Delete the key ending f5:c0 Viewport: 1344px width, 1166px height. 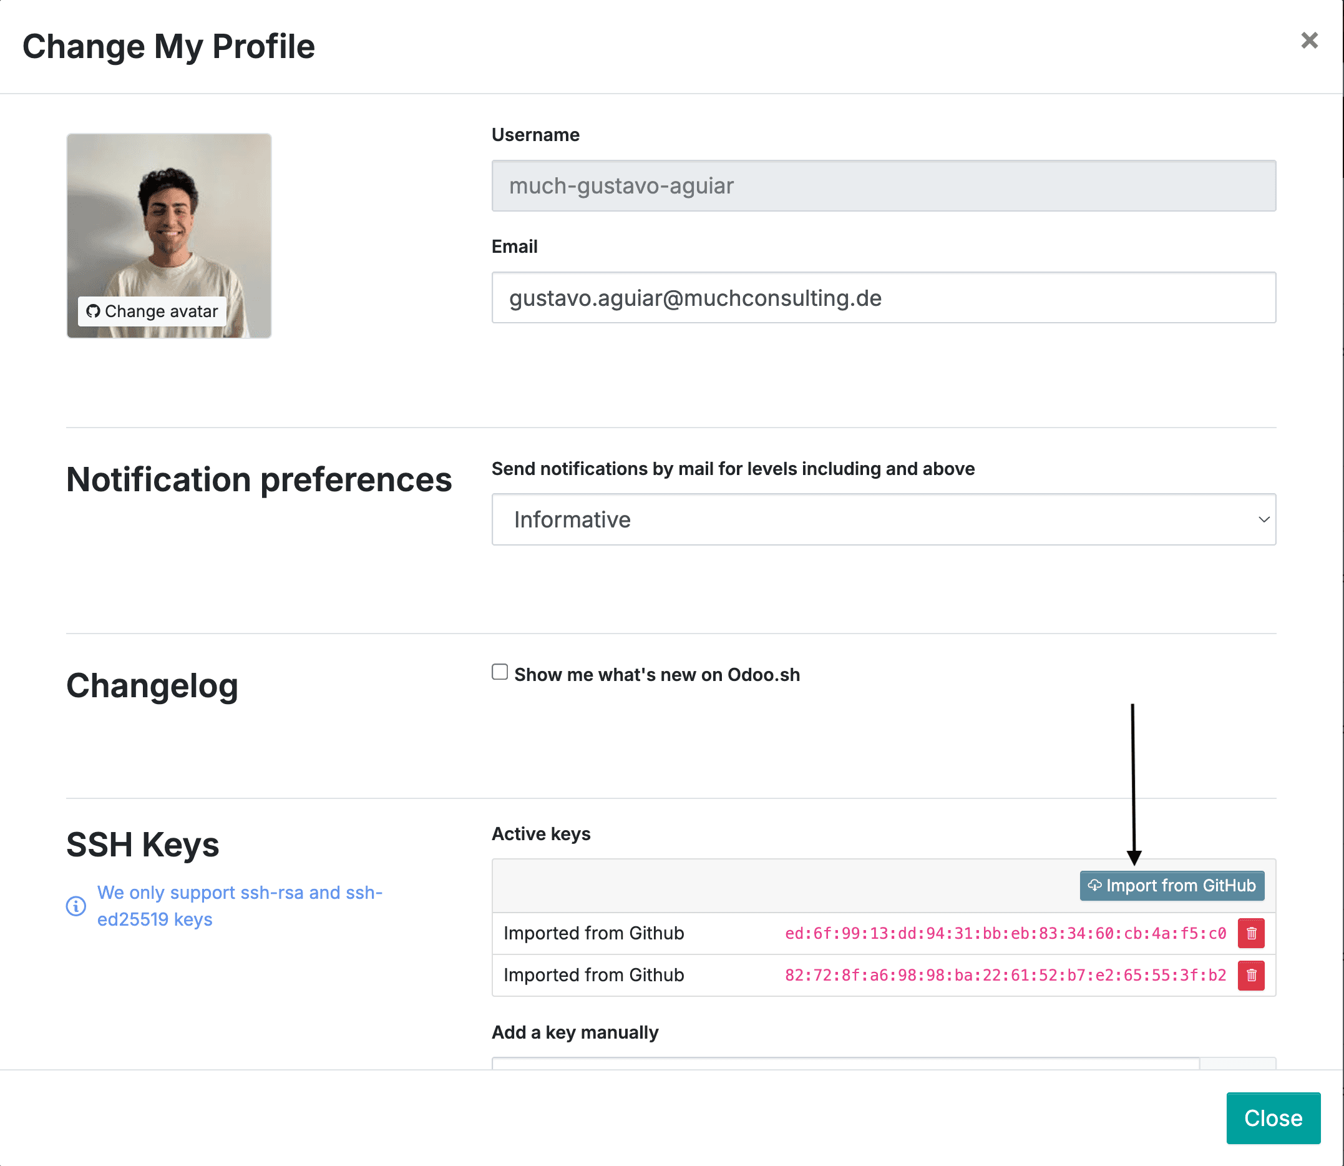(1250, 933)
